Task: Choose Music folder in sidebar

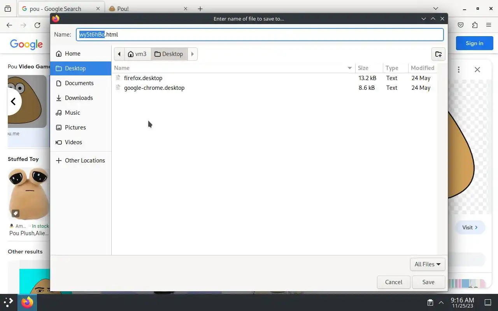Action: coord(81,113)
